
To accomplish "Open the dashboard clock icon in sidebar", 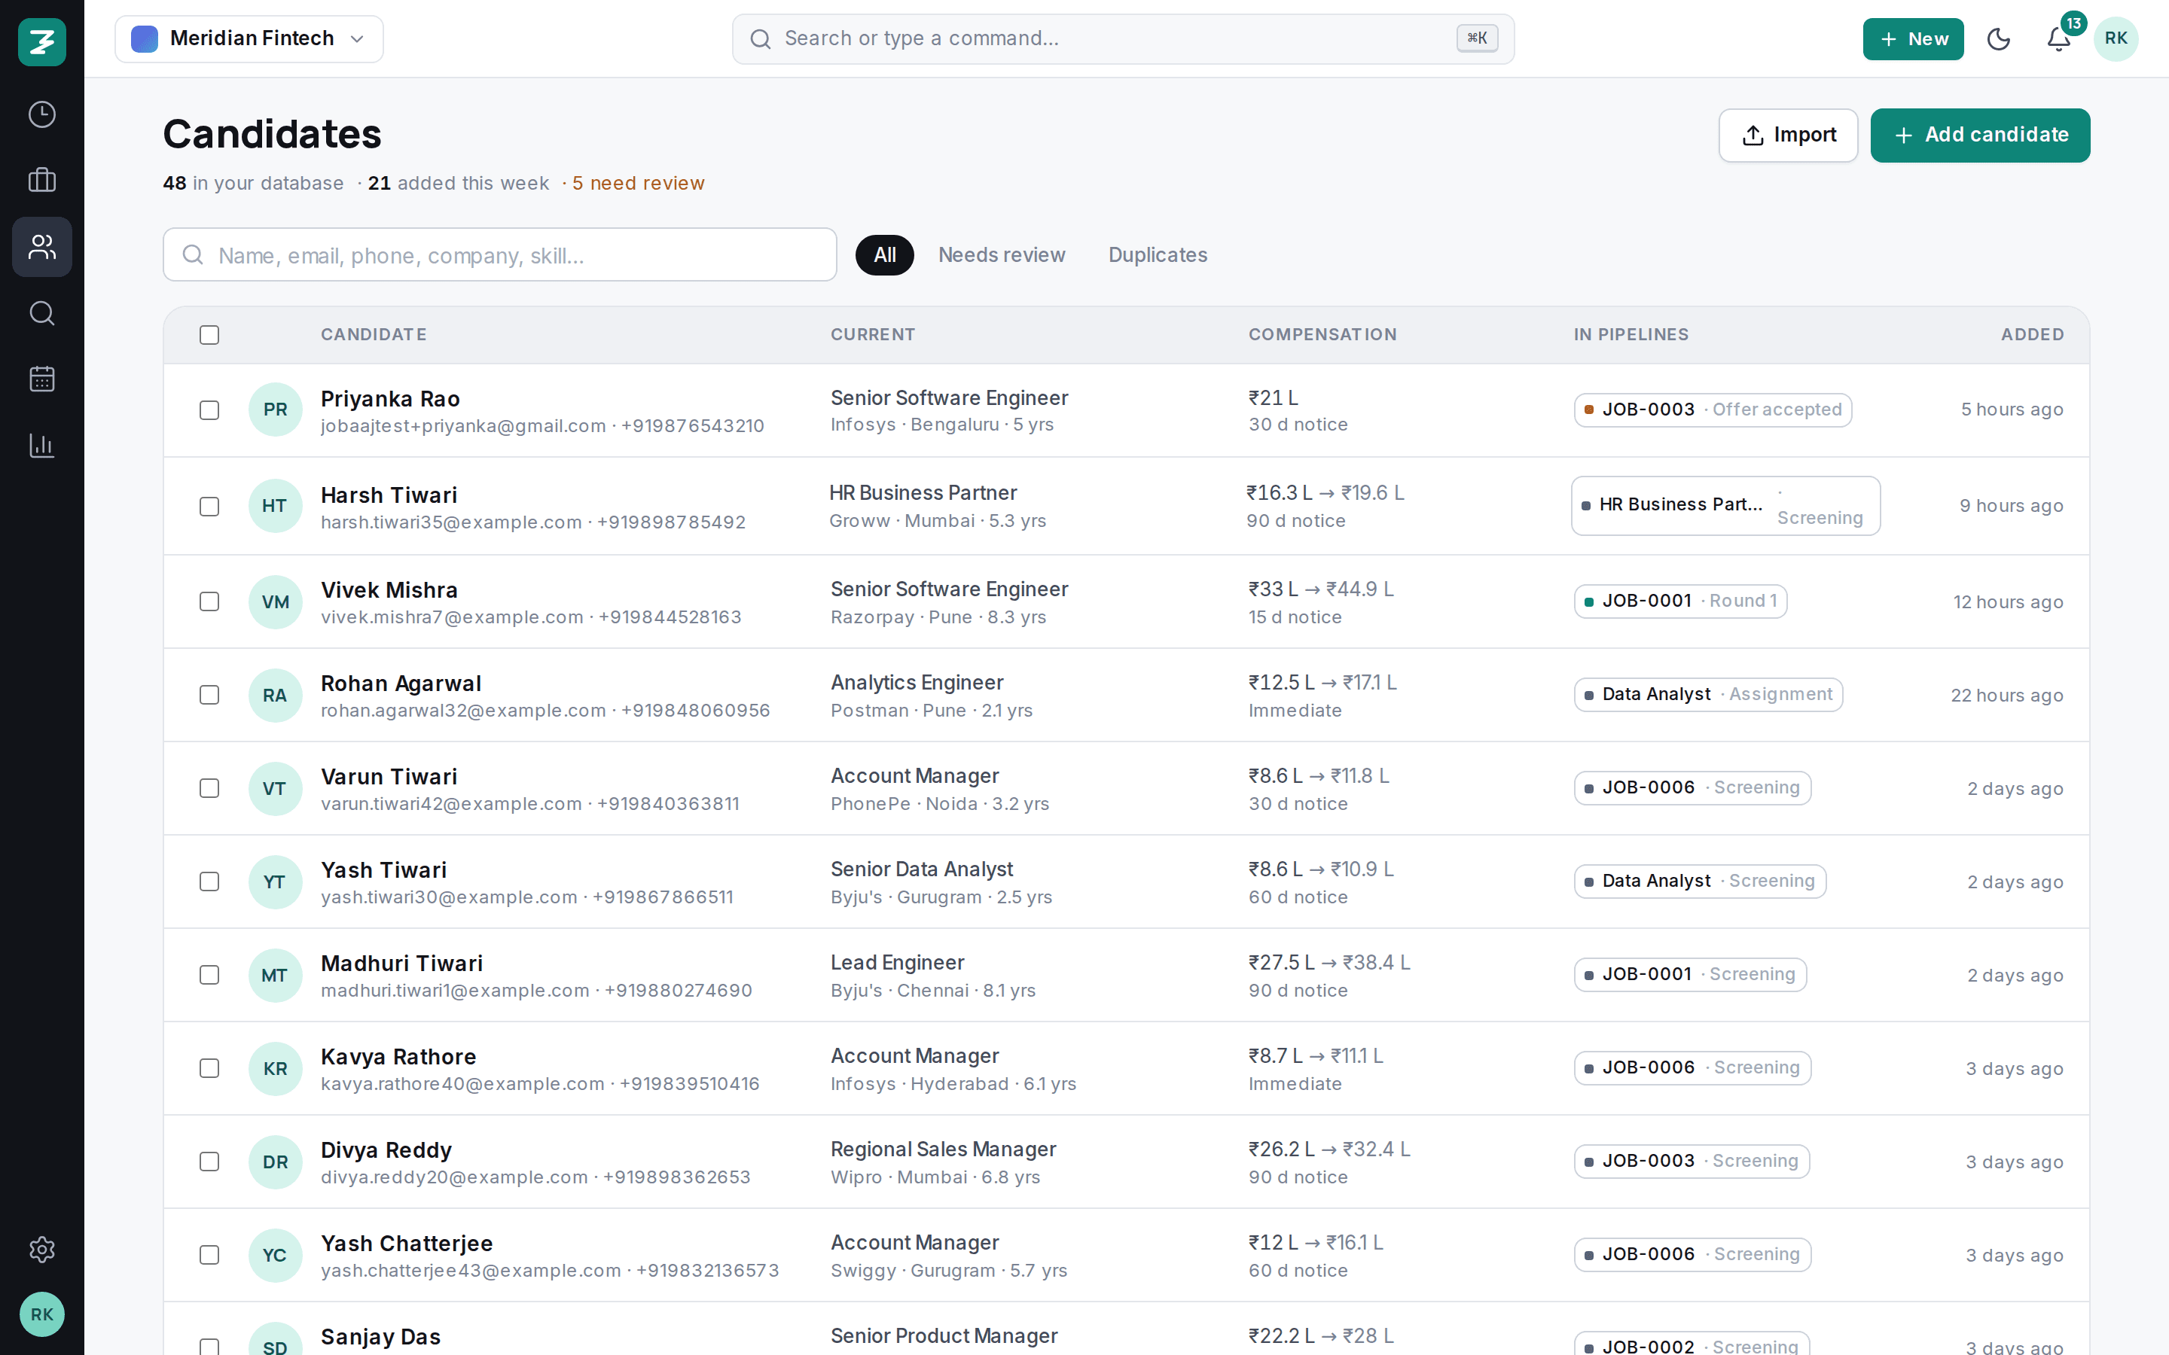I will pos(42,114).
